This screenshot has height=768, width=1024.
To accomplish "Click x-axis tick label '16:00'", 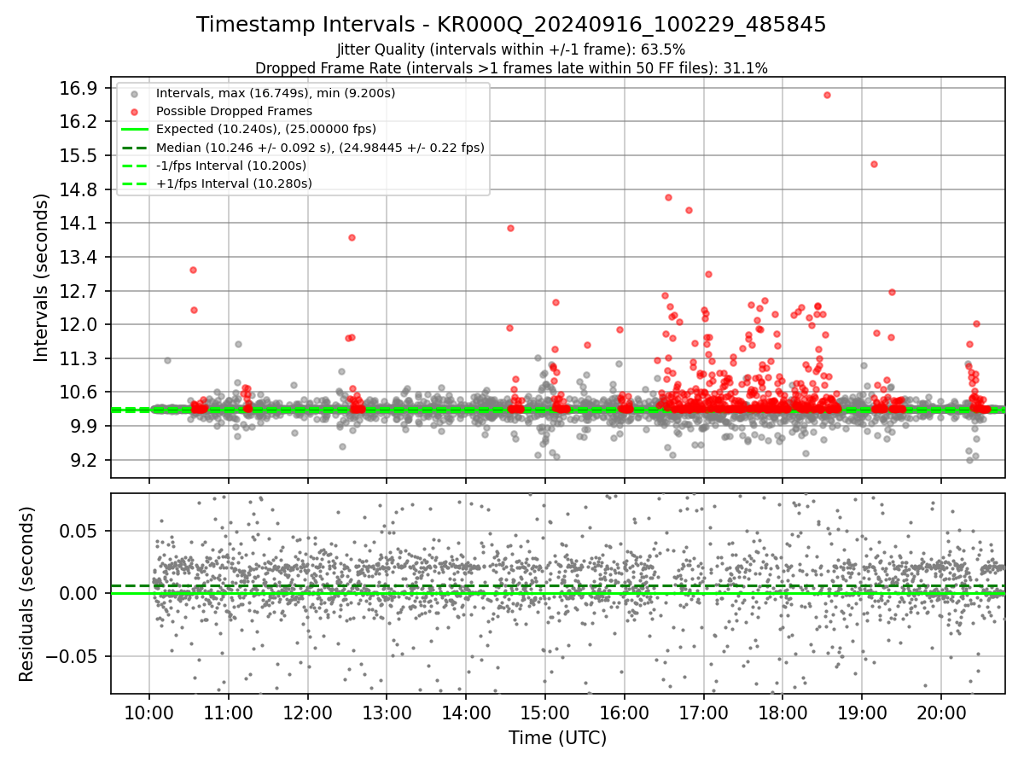I will click(625, 713).
